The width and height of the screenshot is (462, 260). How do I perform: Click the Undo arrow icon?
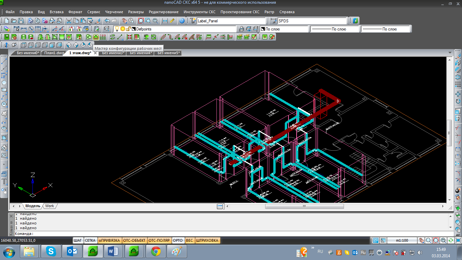pos(107,21)
